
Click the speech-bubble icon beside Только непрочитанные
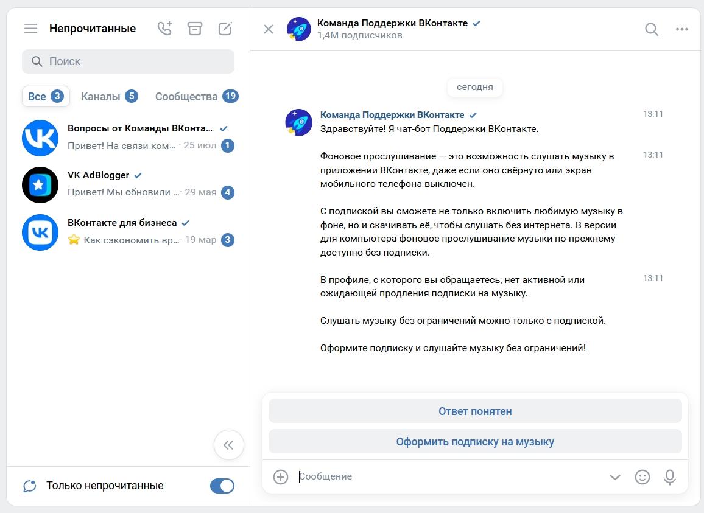[30, 486]
